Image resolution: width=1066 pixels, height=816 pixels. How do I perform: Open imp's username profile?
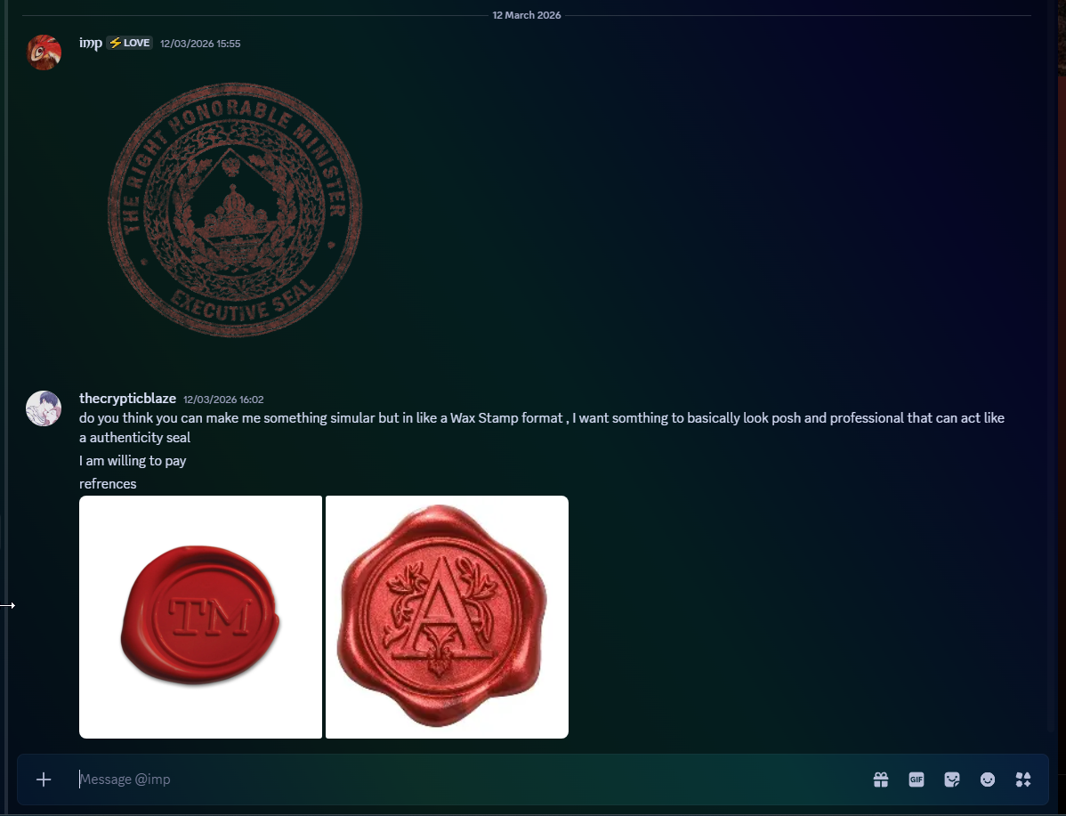click(x=91, y=43)
